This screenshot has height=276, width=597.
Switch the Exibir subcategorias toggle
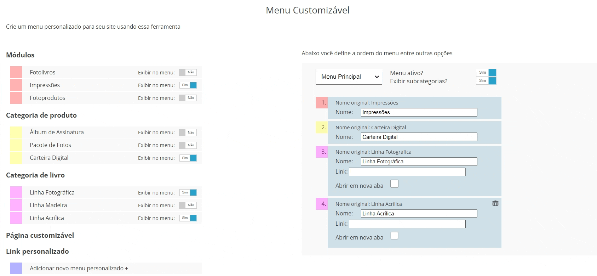(486, 81)
